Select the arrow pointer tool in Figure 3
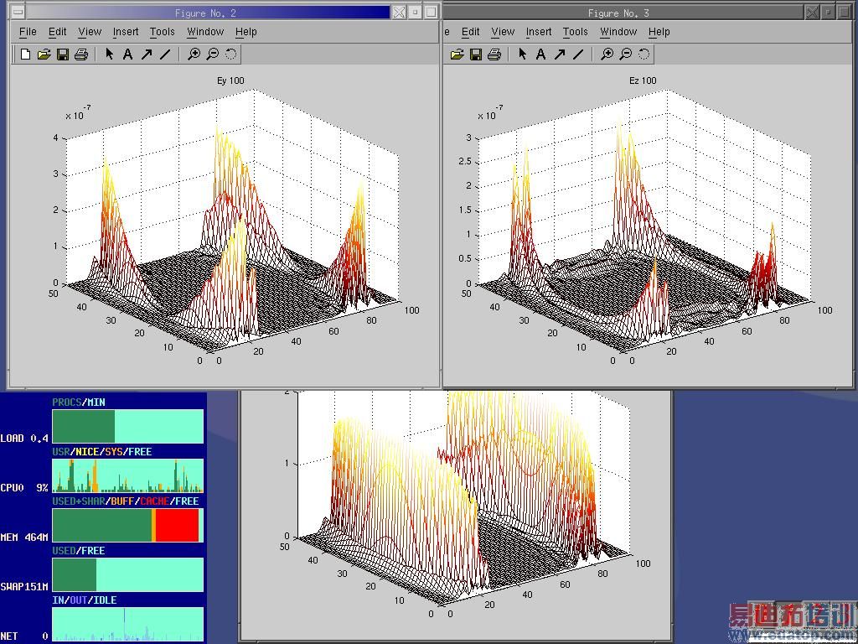The height and width of the screenshot is (644, 858). coord(523,54)
